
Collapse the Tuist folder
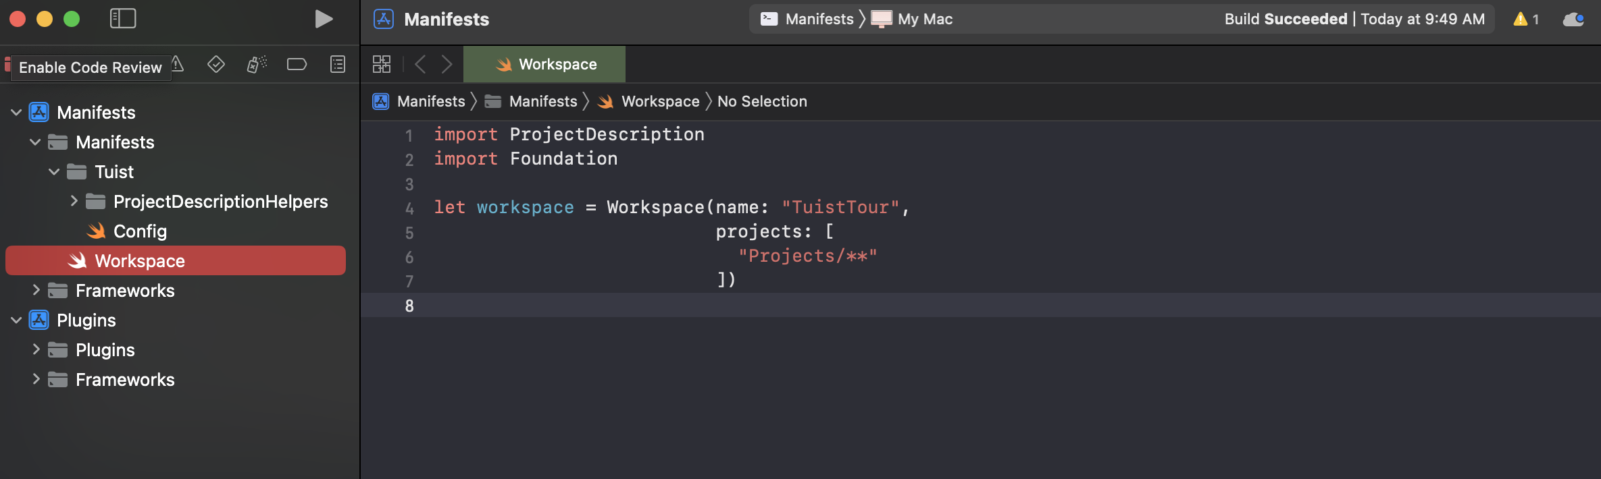(54, 172)
